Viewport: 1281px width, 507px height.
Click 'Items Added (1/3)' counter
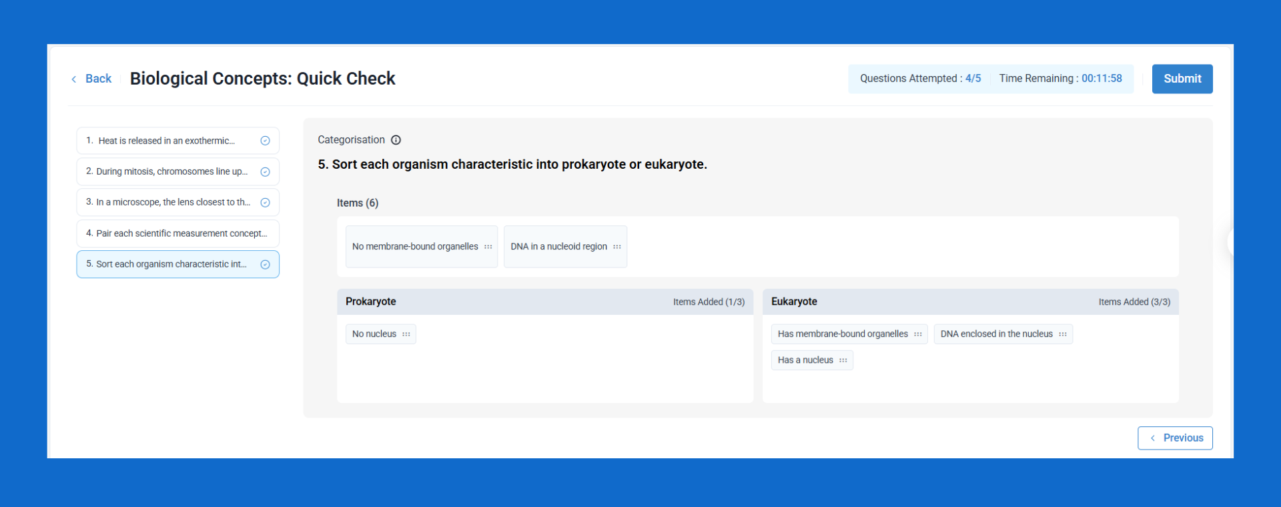[x=709, y=302]
